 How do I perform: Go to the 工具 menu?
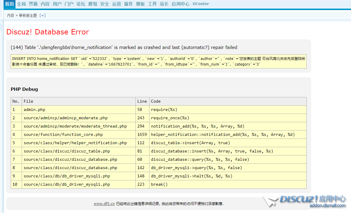click(x=152, y=4)
